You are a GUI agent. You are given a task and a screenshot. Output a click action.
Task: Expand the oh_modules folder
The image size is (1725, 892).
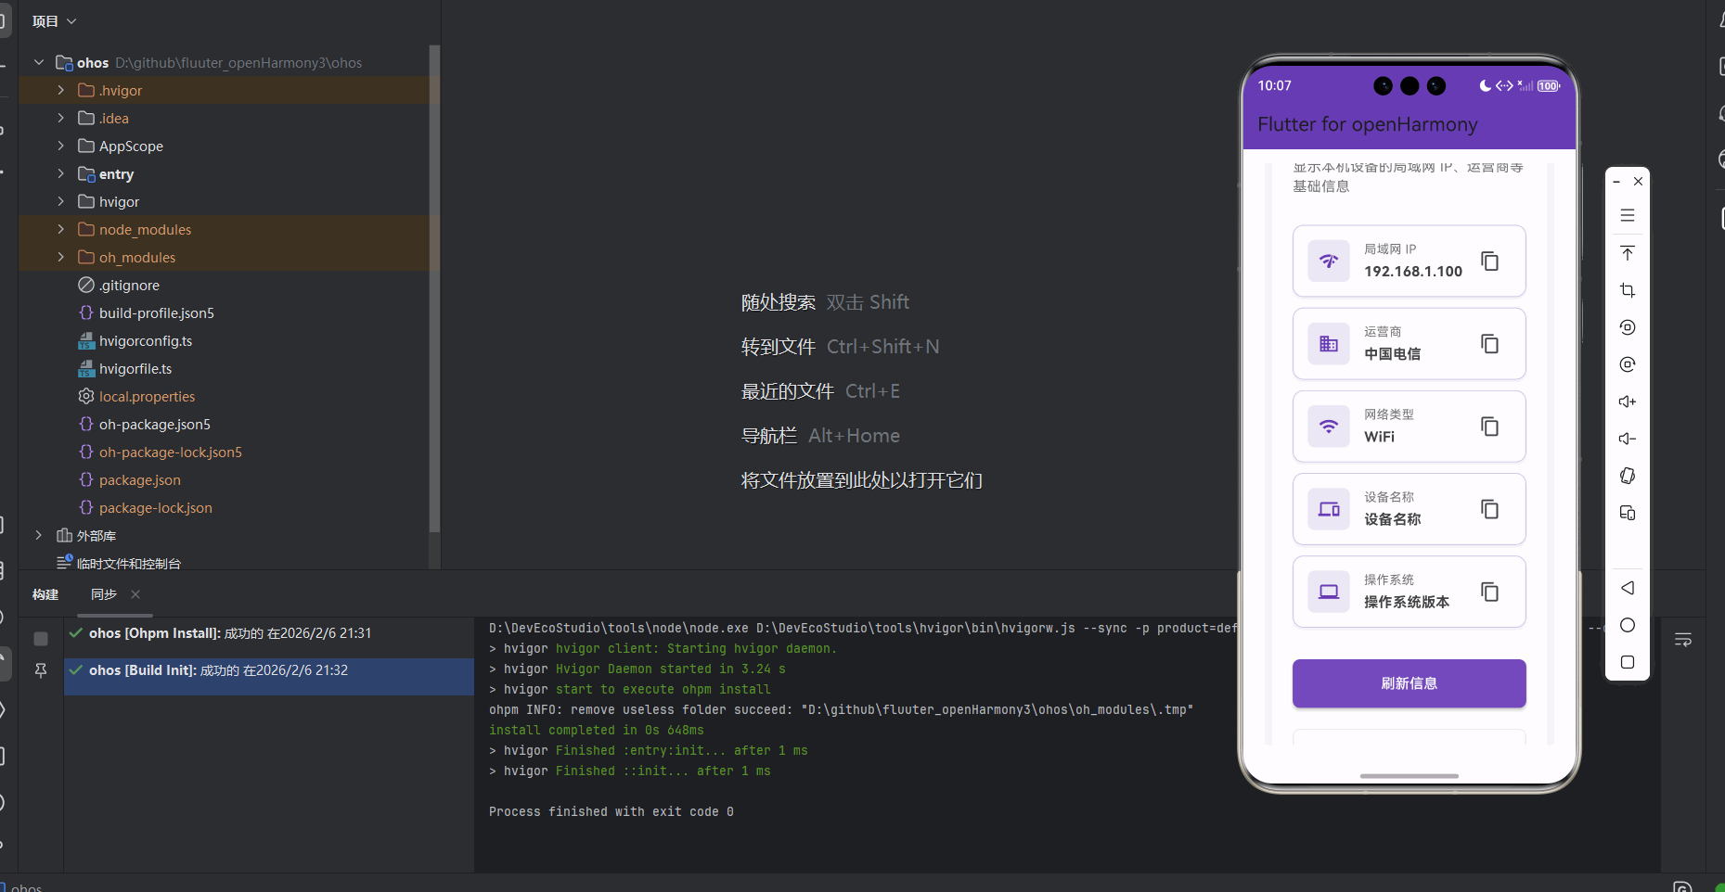(x=61, y=257)
